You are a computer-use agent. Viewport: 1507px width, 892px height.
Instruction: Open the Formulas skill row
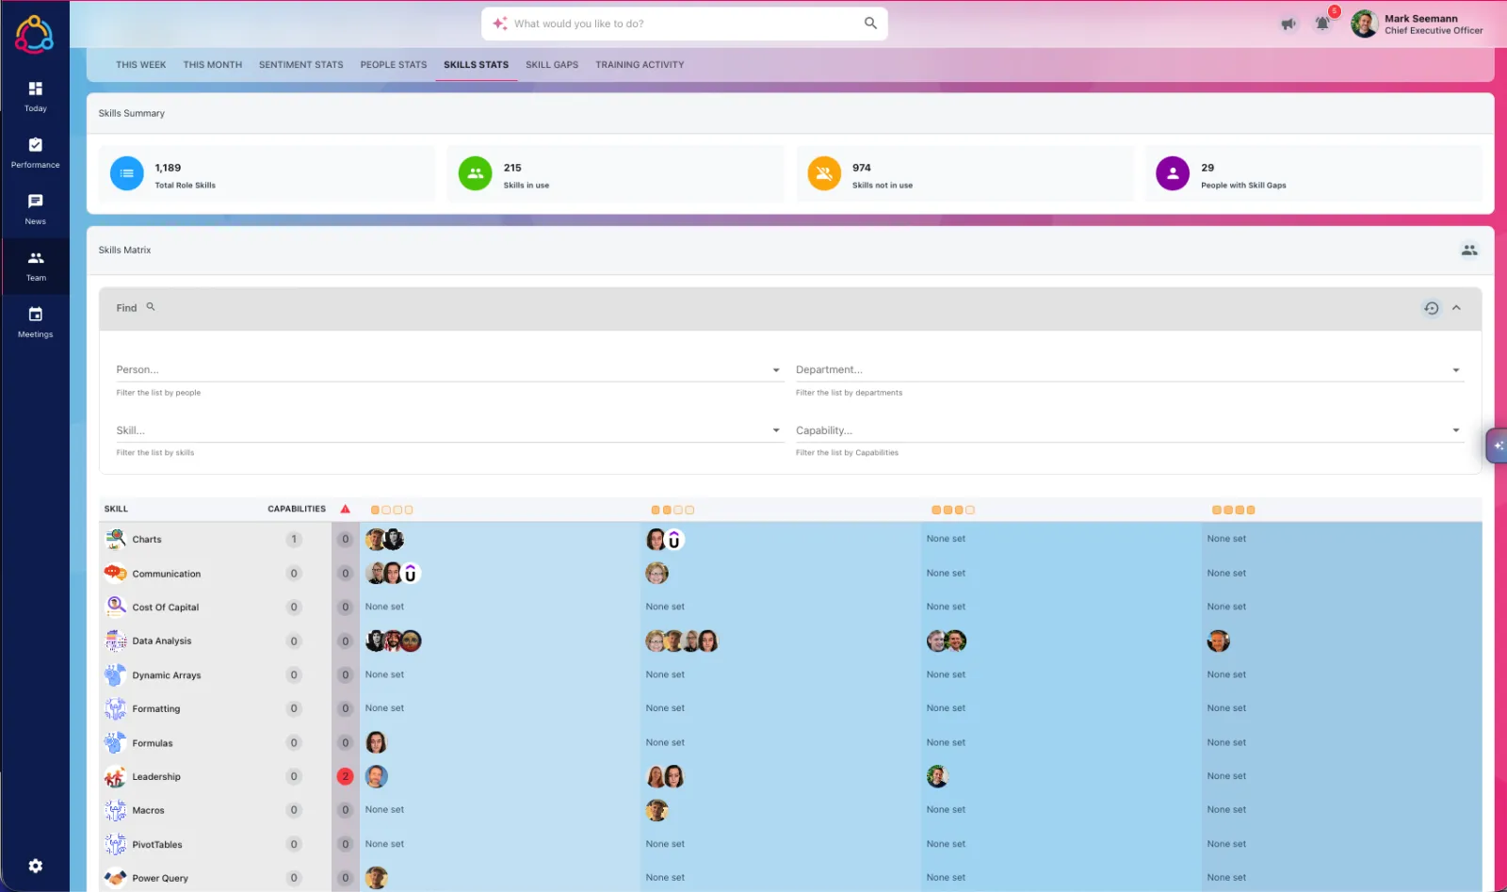tap(153, 742)
